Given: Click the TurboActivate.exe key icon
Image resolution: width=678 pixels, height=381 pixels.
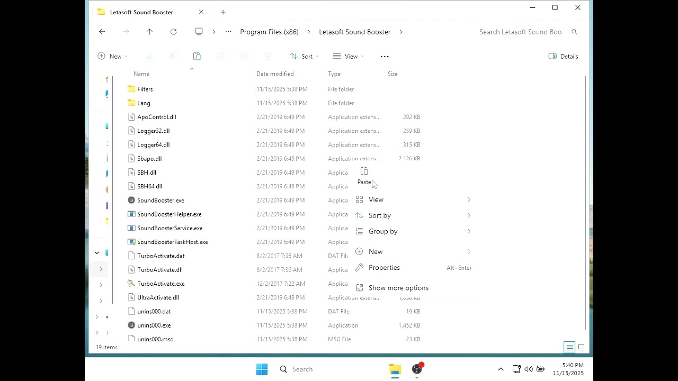Looking at the screenshot, I should pyautogui.click(x=131, y=284).
